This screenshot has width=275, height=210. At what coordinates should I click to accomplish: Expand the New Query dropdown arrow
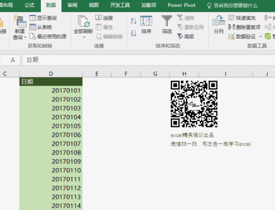pos(25,37)
